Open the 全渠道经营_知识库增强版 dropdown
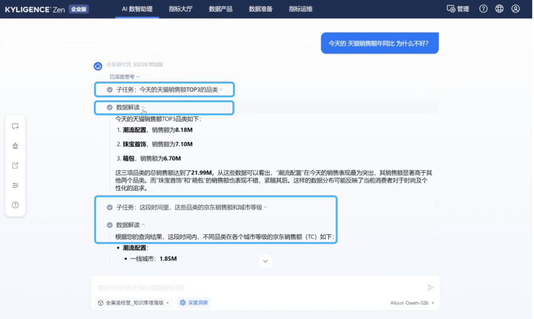 [x=133, y=303]
